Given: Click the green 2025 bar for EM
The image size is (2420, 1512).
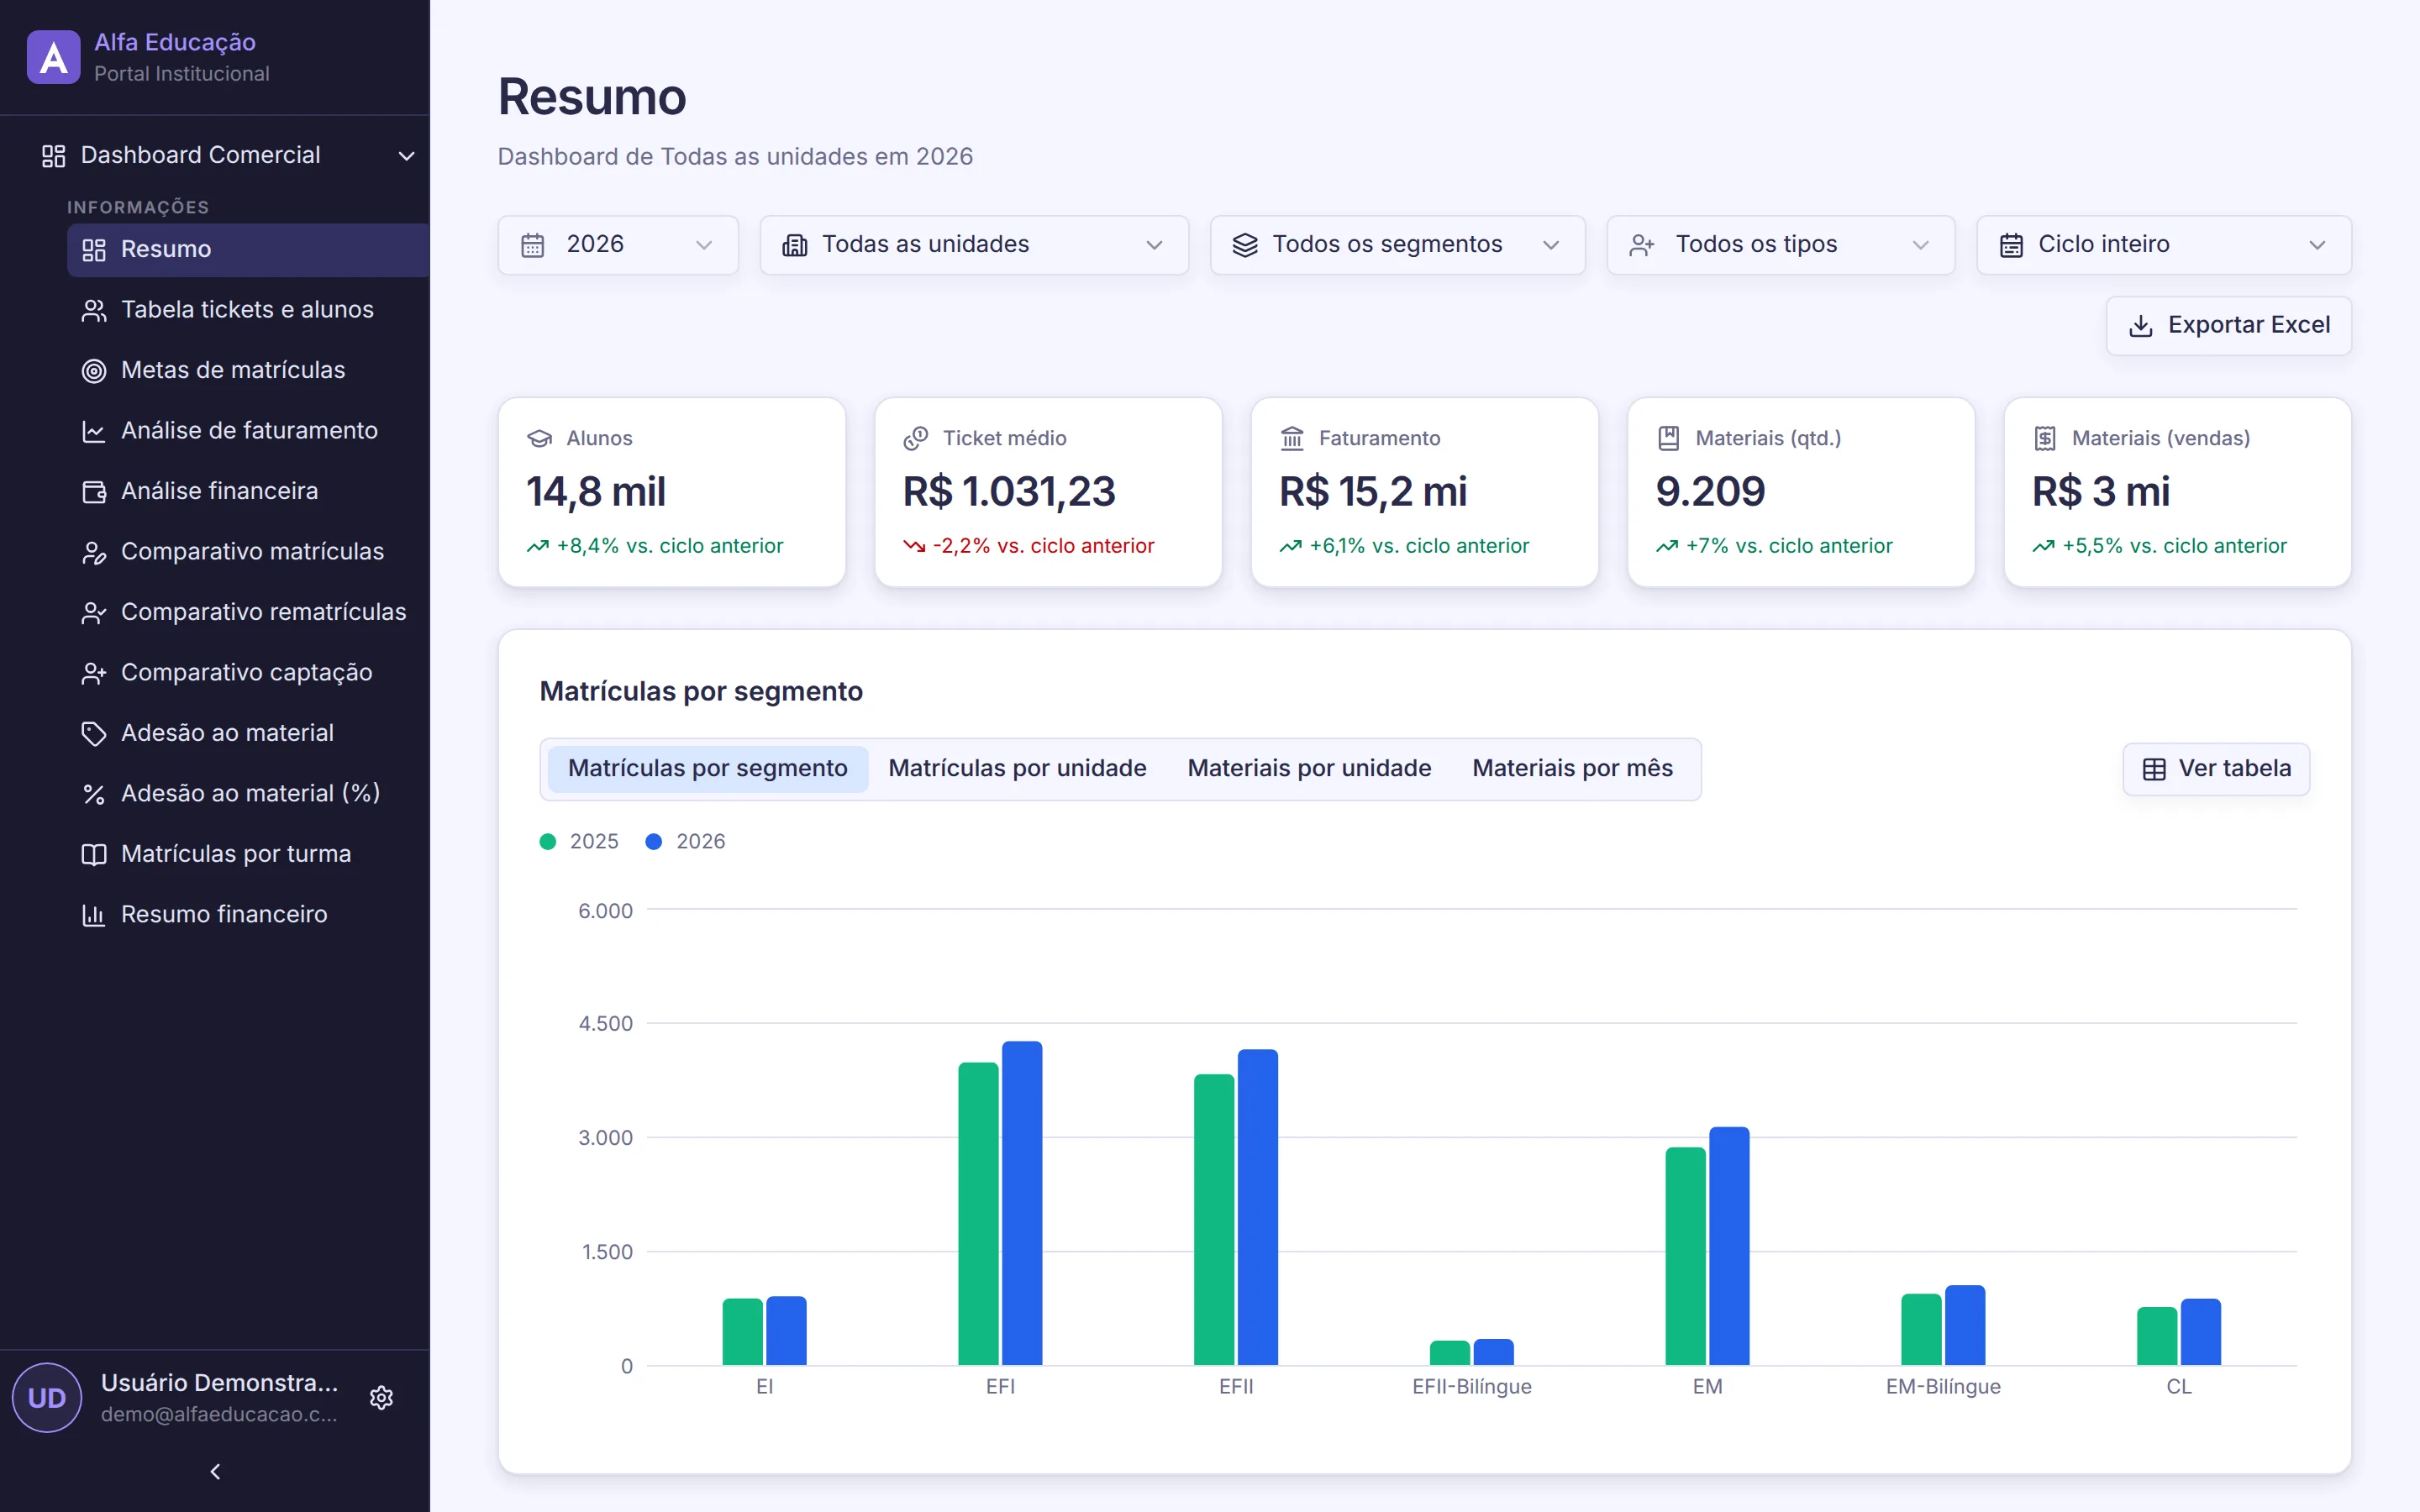Looking at the screenshot, I should click(x=1685, y=1256).
